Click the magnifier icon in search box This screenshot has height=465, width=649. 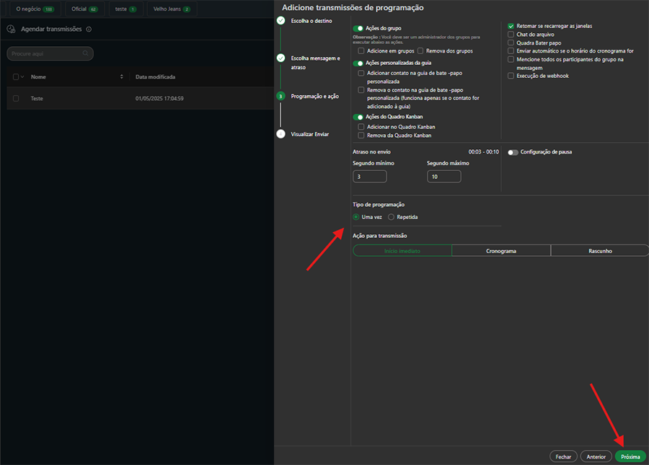[x=86, y=53]
